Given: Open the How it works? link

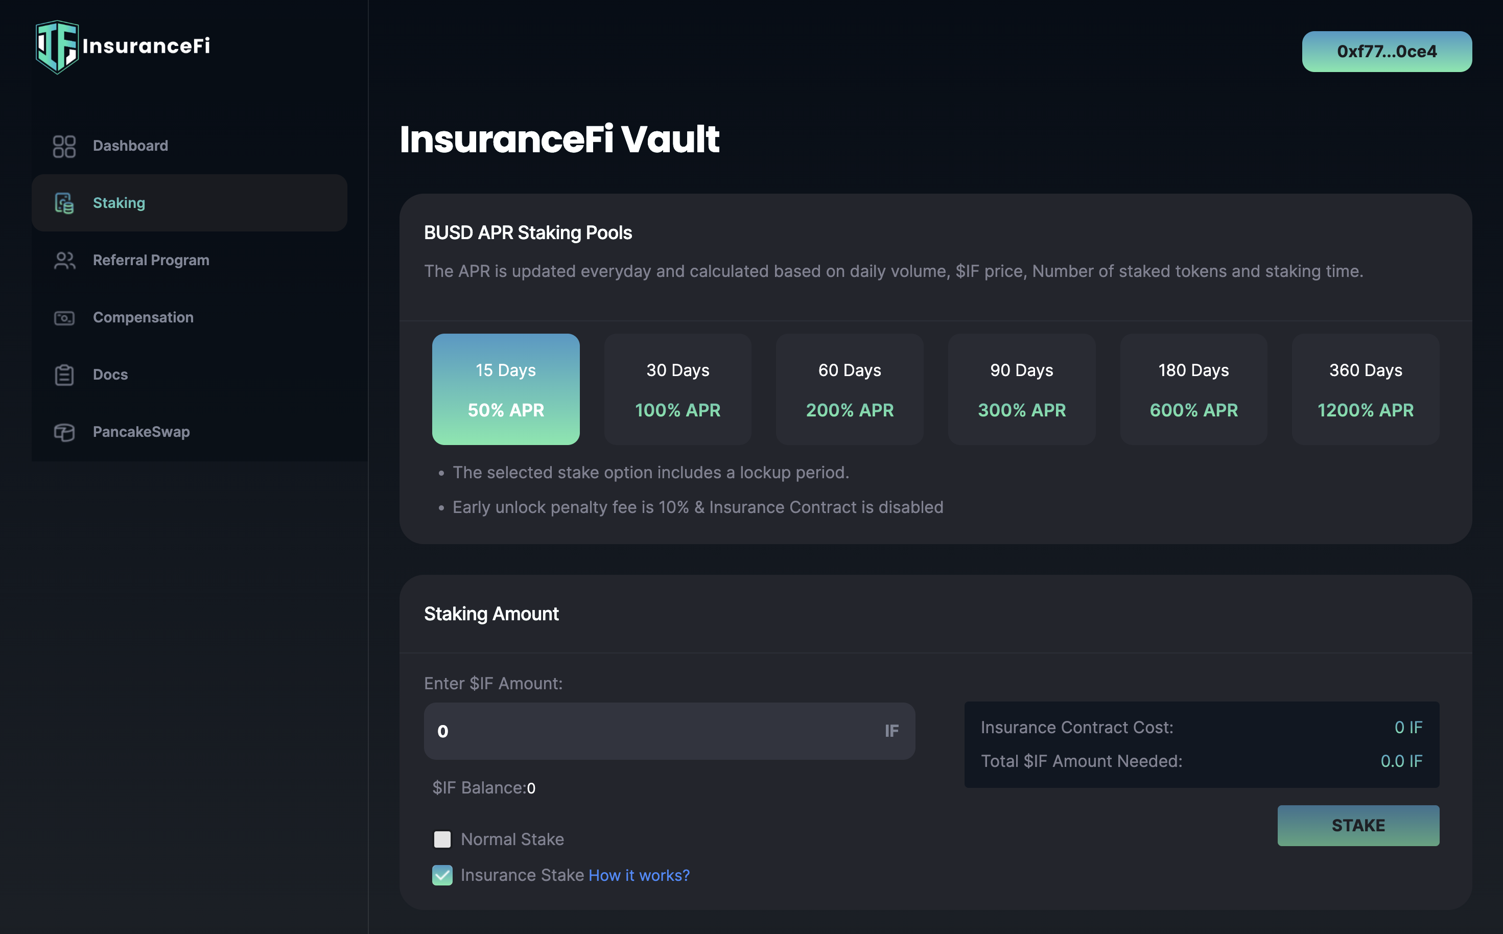Looking at the screenshot, I should click(639, 875).
